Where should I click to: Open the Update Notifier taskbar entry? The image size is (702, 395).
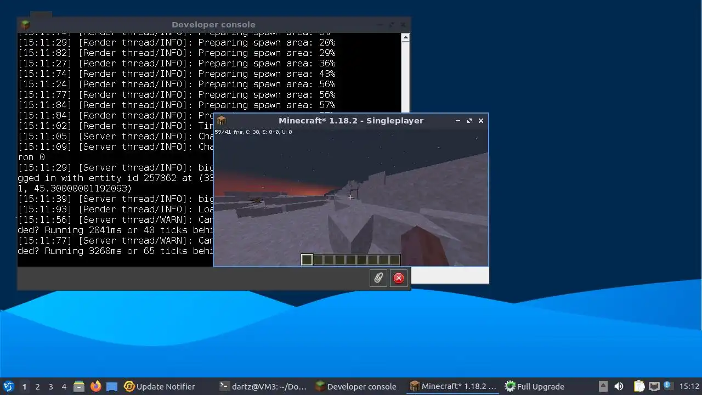coord(160,386)
